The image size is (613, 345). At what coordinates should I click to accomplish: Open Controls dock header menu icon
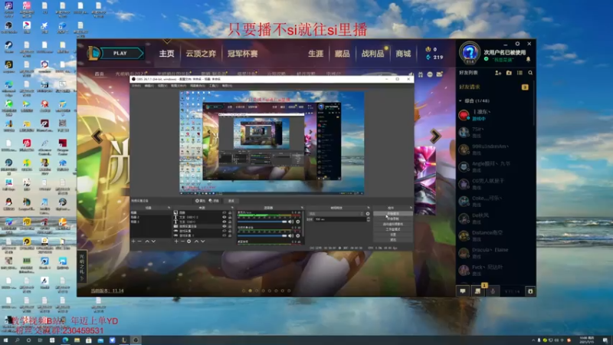click(411, 208)
